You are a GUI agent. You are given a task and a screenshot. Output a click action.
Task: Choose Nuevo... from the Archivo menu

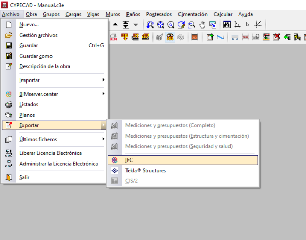[x=54, y=25]
